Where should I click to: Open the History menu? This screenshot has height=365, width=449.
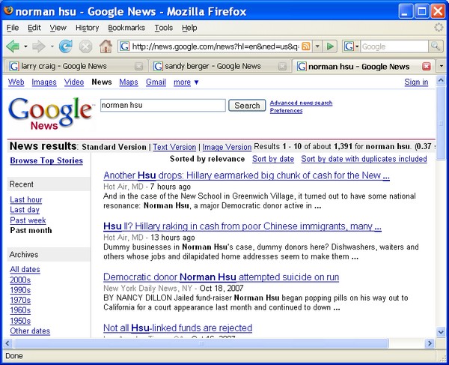(87, 28)
